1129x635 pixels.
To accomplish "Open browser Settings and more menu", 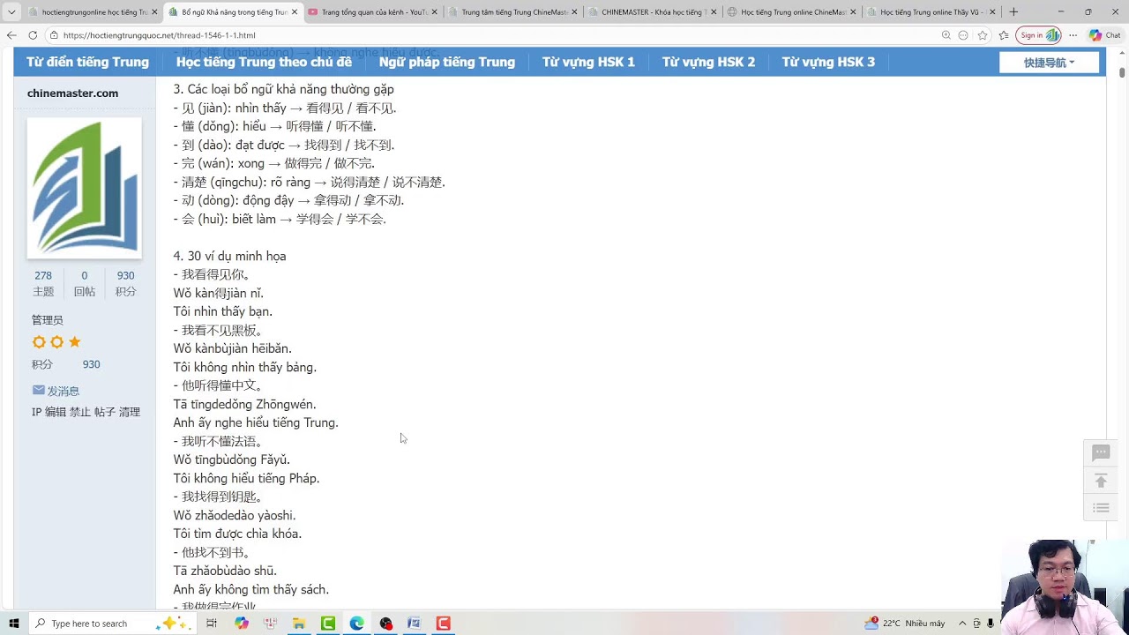I will (x=1073, y=35).
